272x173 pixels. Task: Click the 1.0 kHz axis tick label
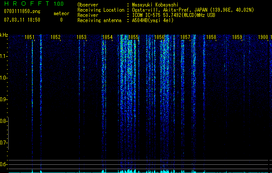[3, 78]
